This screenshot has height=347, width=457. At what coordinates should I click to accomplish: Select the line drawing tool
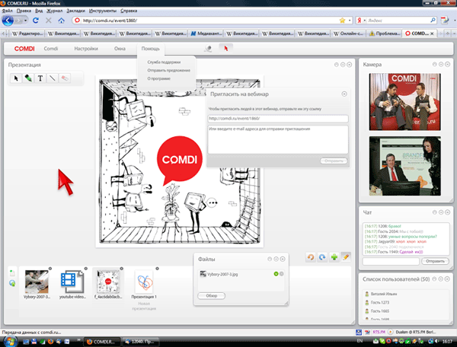pyautogui.click(x=53, y=78)
